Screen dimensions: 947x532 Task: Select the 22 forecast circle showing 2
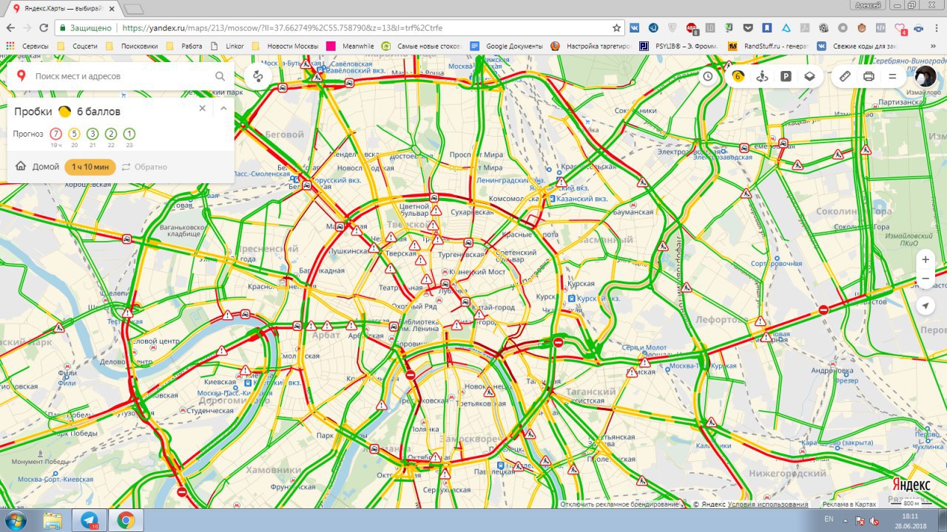pyautogui.click(x=111, y=134)
